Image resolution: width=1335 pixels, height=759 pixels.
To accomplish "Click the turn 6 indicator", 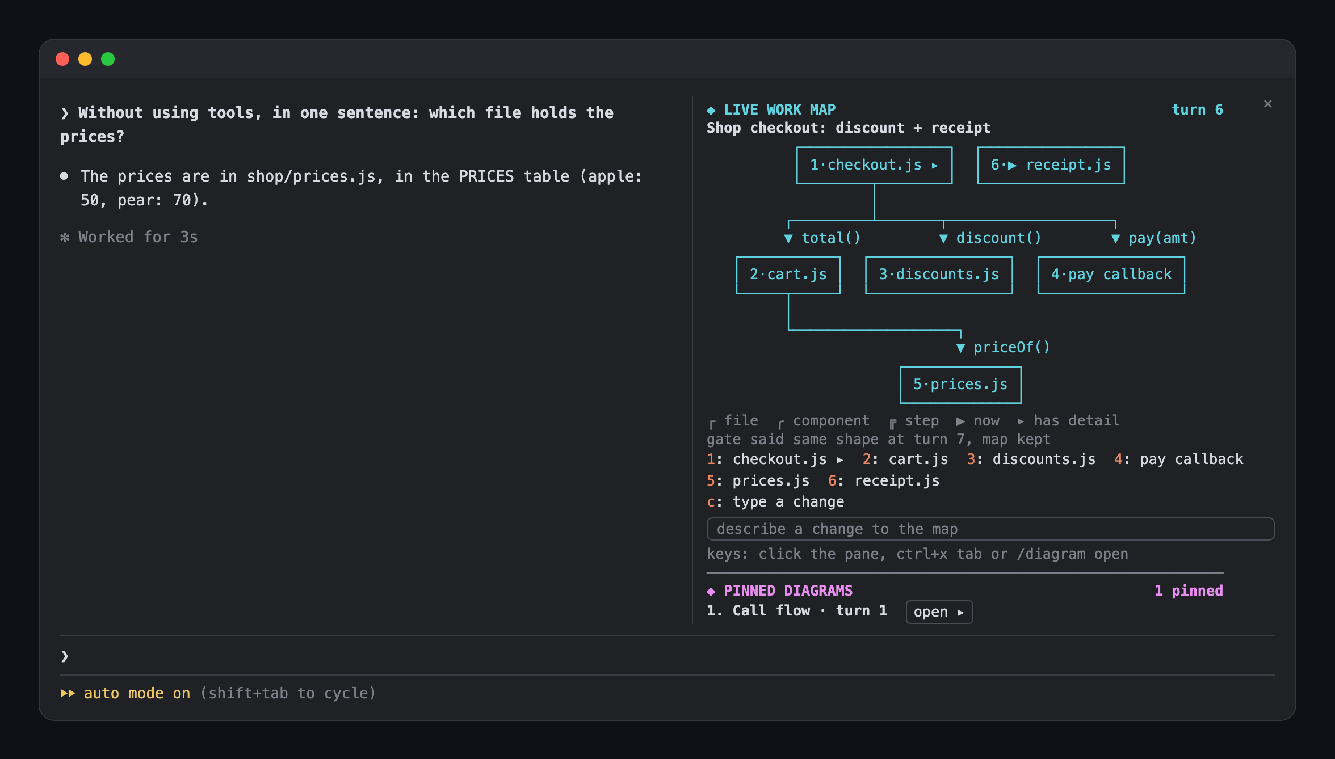I will point(1198,109).
